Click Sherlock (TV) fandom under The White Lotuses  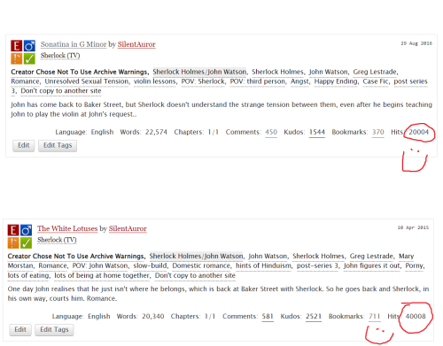[x=57, y=240]
